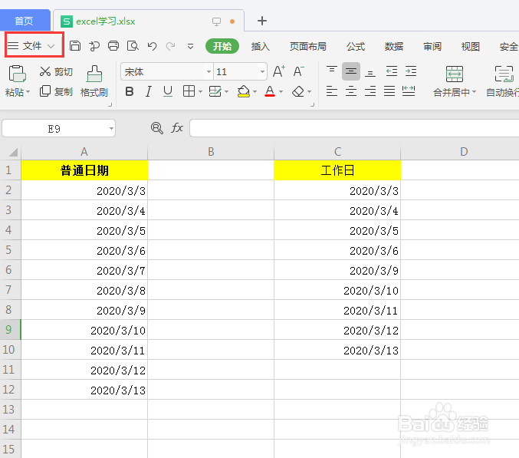Click the Save icon in quick toolbar
Viewport: 519px width, 458px height.
click(75, 46)
